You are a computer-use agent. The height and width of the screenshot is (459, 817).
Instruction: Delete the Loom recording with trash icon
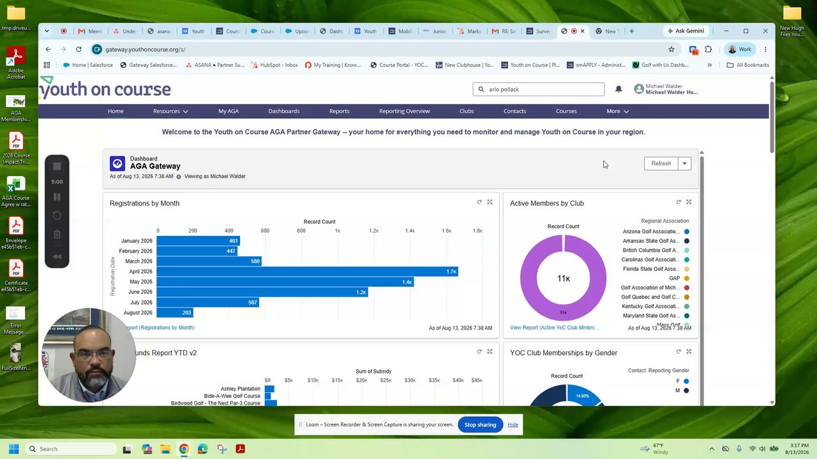[x=57, y=234]
